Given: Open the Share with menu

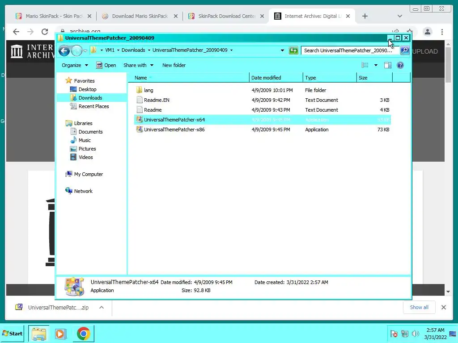Looking at the screenshot, I should pos(138,65).
